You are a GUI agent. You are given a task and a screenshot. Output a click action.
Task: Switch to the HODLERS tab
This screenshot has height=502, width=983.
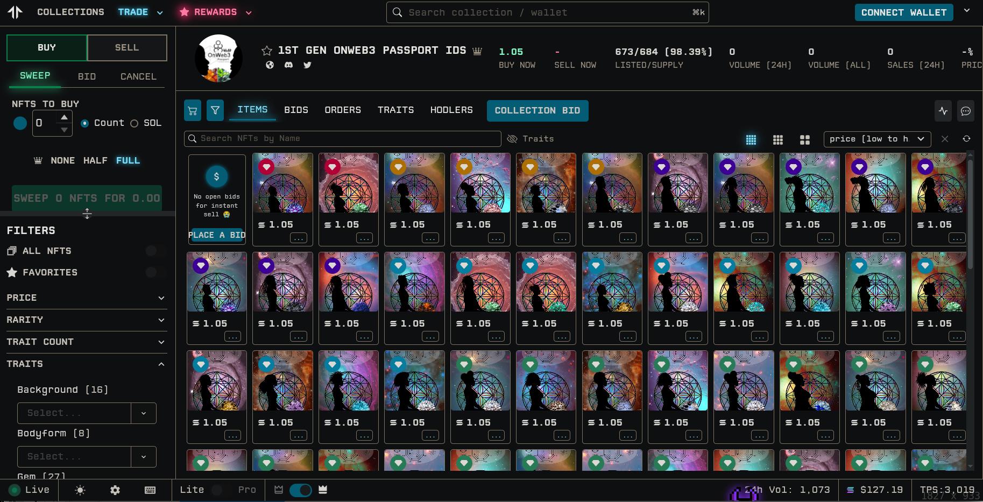tap(451, 110)
